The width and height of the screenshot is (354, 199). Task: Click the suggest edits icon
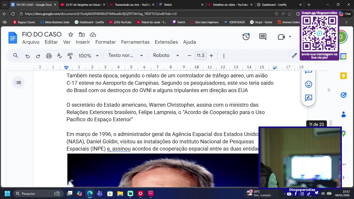click(x=308, y=98)
